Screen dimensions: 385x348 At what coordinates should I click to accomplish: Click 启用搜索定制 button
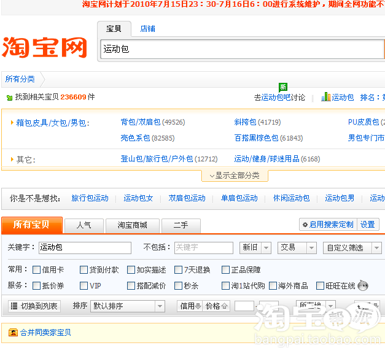pos(329,225)
